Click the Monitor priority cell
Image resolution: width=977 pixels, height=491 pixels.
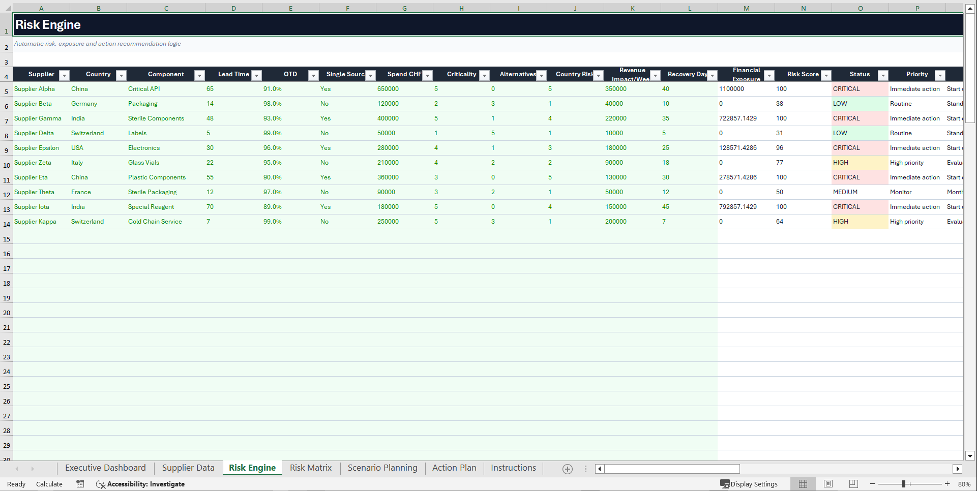tap(917, 192)
